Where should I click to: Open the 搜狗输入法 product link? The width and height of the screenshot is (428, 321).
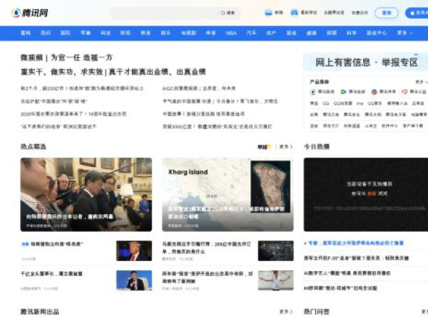397,103
